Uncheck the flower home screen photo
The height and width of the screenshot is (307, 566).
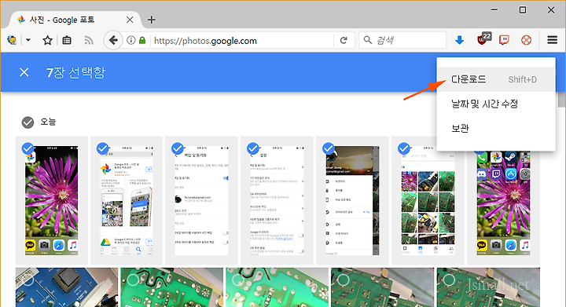28,148
